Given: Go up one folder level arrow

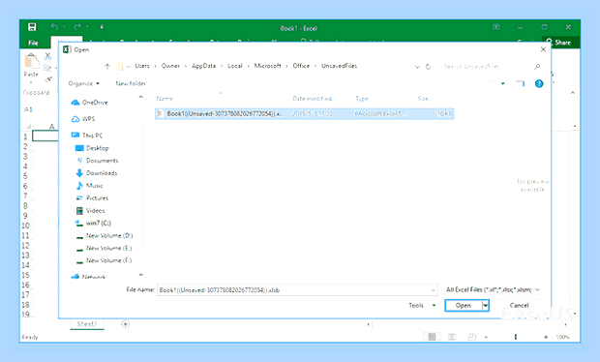Looking at the screenshot, I should pos(107,66).
